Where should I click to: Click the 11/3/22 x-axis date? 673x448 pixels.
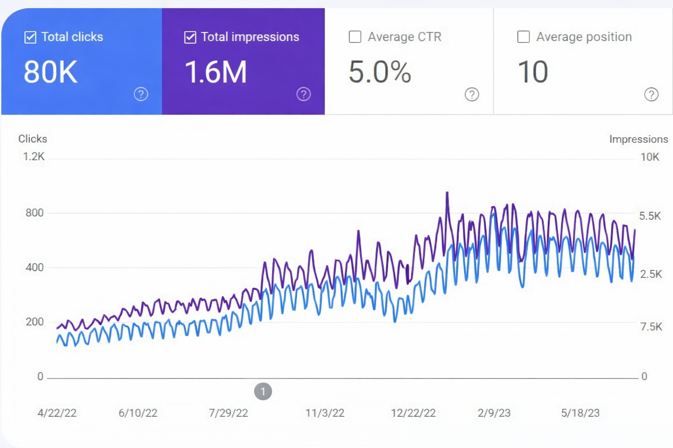click(x=325, y=413)
